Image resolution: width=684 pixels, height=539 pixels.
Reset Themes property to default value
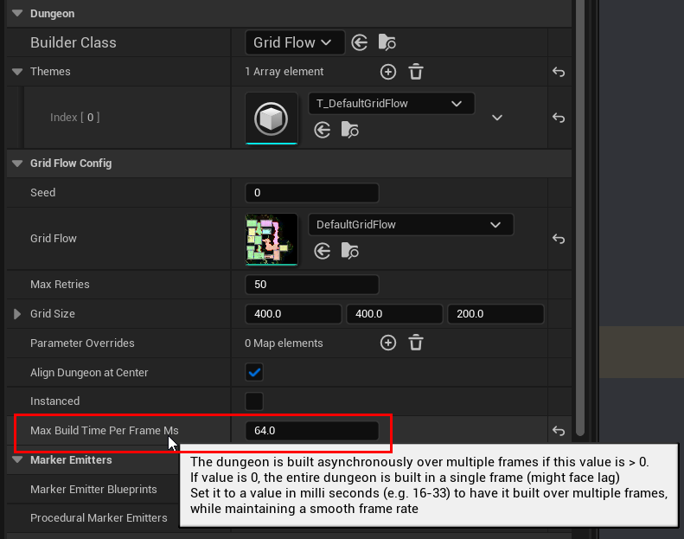tap(559, 72)
